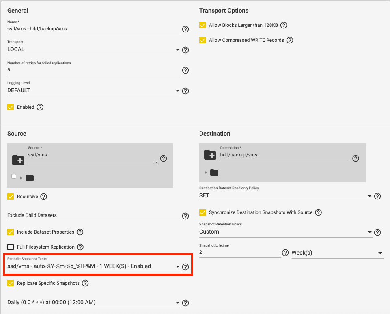This screenshot has height=314, width=390.
Task: Click the Exclude Child Datasets field
Action: coord(94,215)
